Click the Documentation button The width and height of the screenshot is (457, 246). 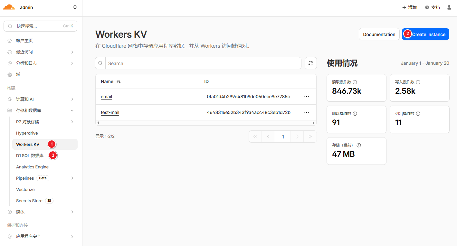click(x=379, y=34)
